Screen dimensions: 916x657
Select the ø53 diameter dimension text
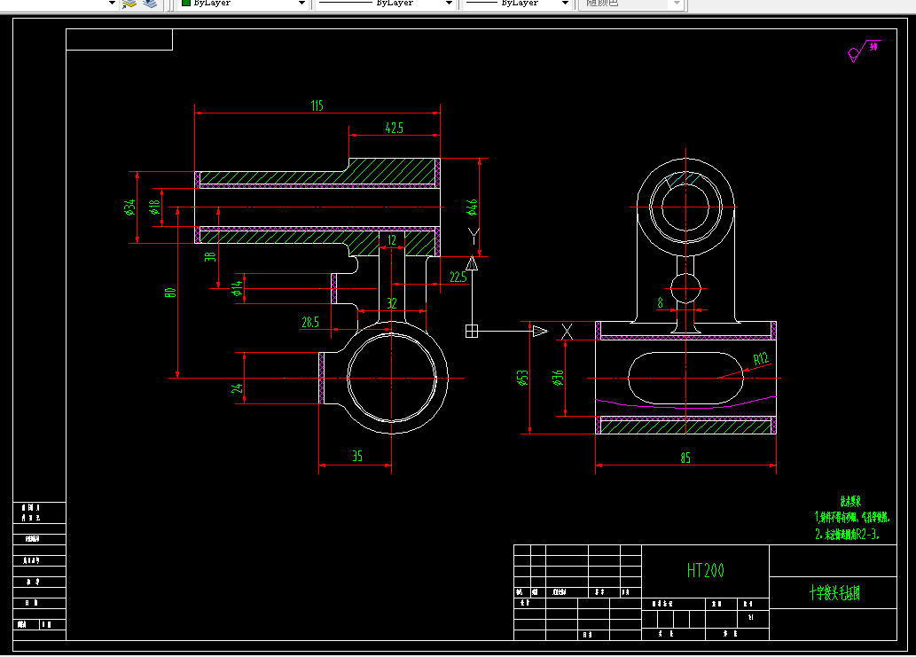pyautogui.click(x=523, y=378)
